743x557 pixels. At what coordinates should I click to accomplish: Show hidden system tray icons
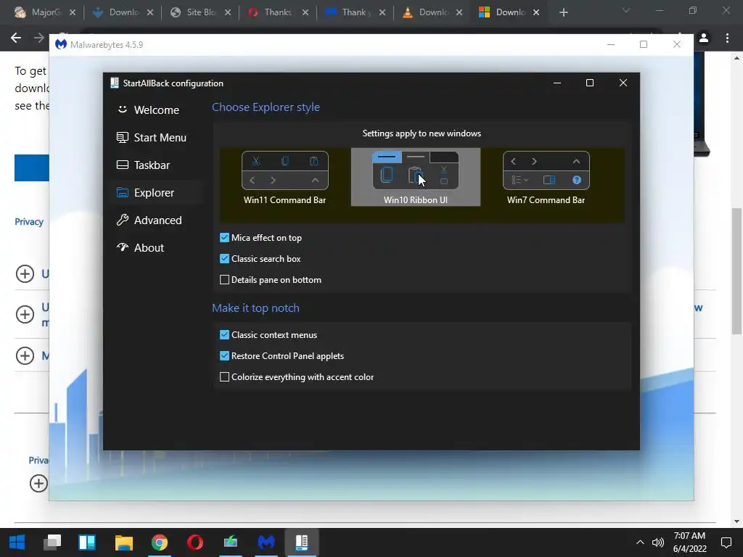pos(640,542)
